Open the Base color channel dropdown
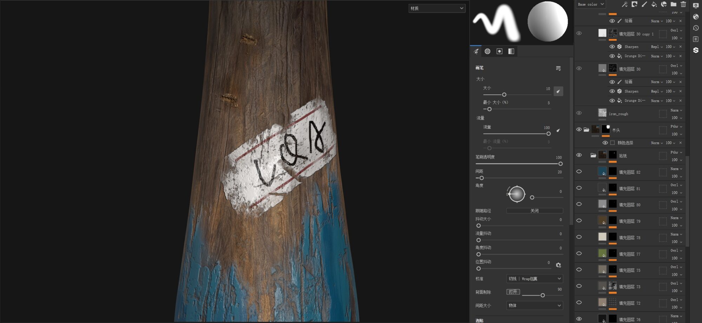 [x=591, y=4]
